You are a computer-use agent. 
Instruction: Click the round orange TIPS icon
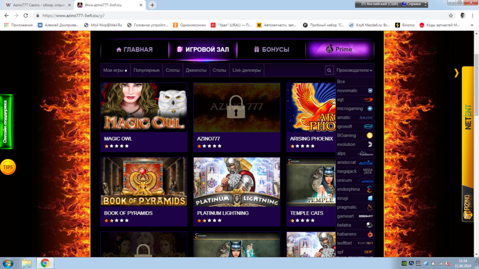click(8, 167)
